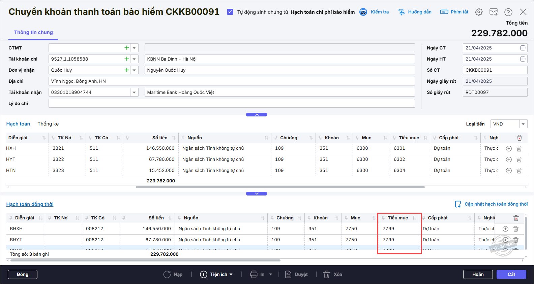Viewport: 534px width, 284px height.
Task: Expand the CTMT dropdown
Action: (134, 48)
